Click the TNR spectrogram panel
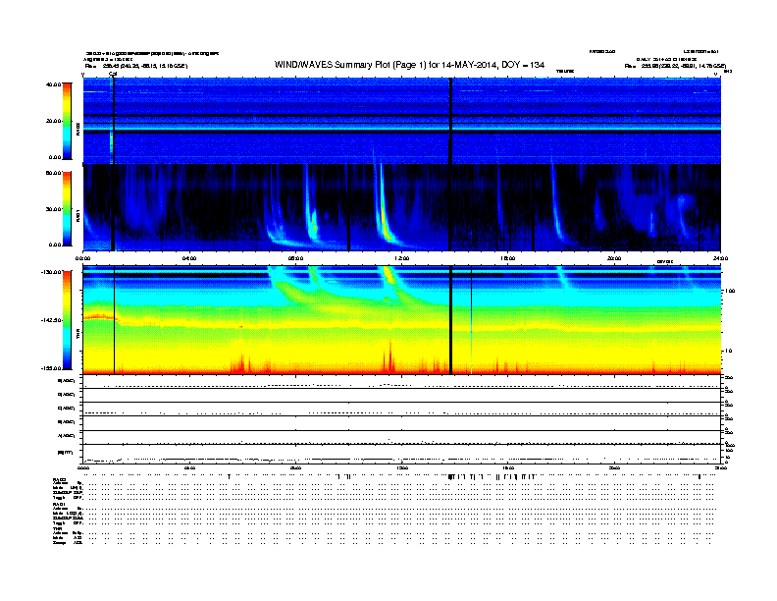 point(401,320)
